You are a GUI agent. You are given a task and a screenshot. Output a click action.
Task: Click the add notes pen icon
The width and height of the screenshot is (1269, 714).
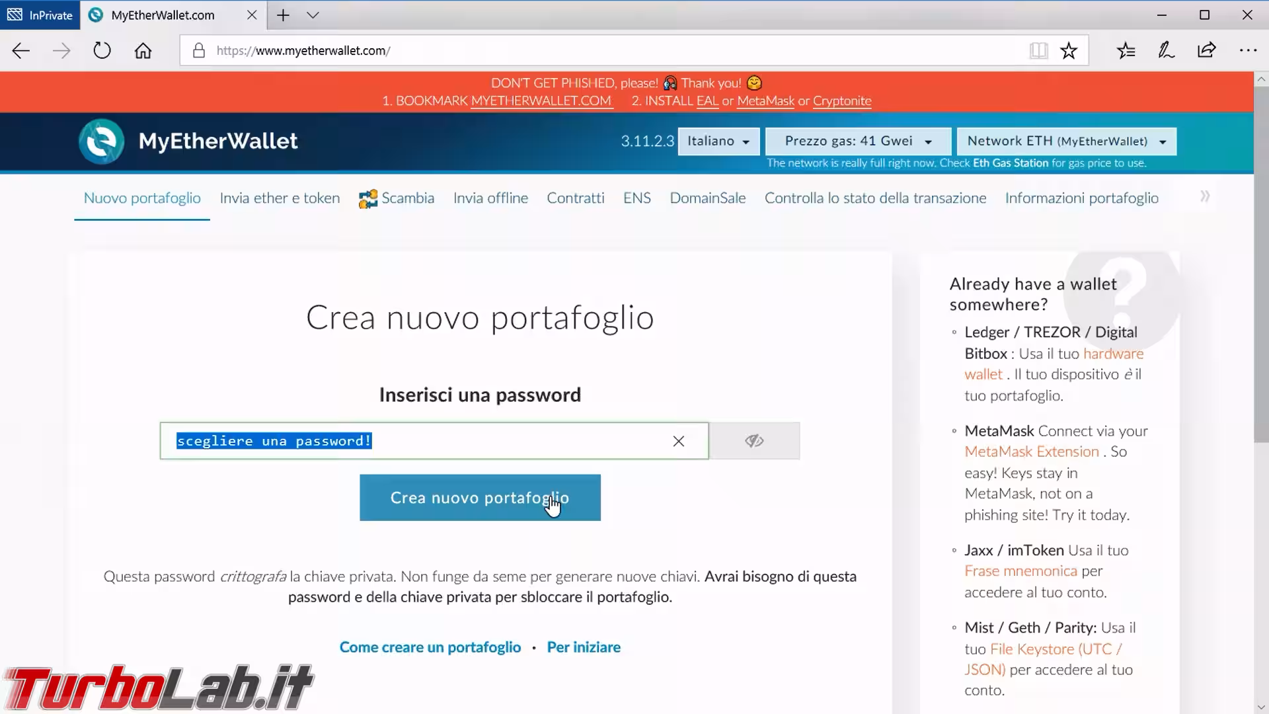coord(1166,50)
